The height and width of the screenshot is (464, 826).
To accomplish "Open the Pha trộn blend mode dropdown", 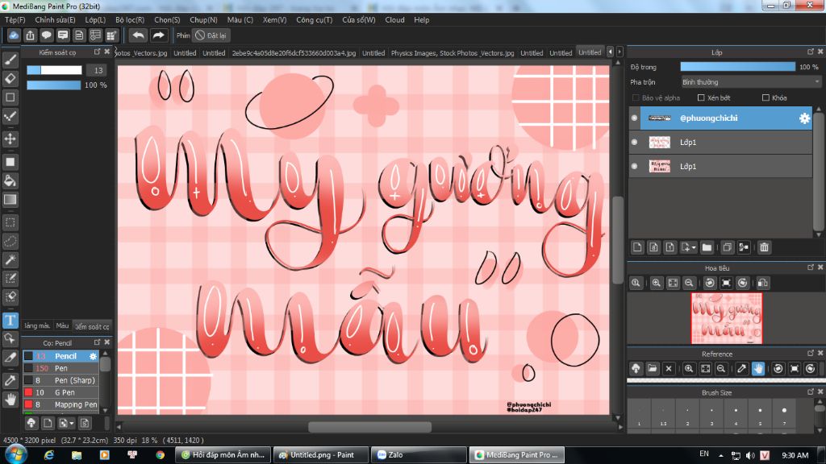I will coord(751,82).
